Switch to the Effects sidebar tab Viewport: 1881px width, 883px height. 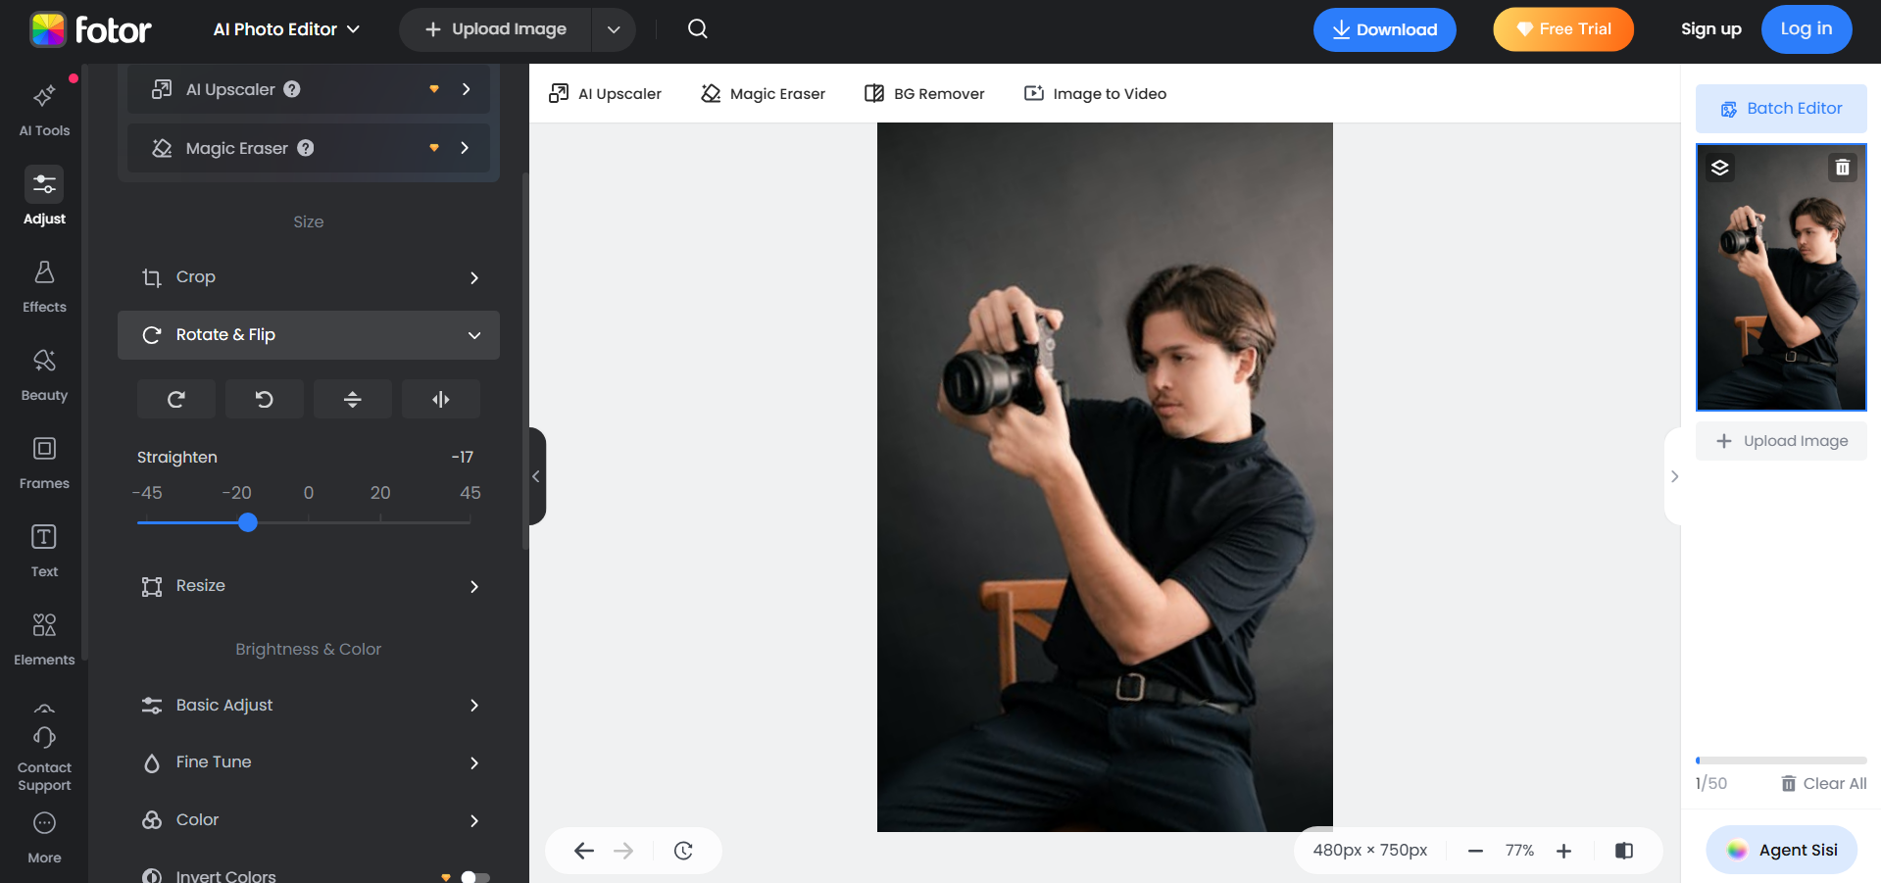(44, 286)
